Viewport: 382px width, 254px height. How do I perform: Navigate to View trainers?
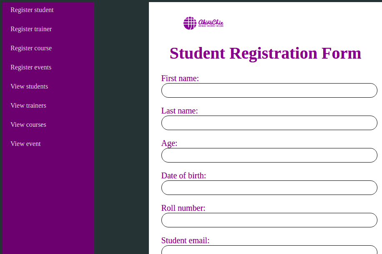[x=28, y=106]
